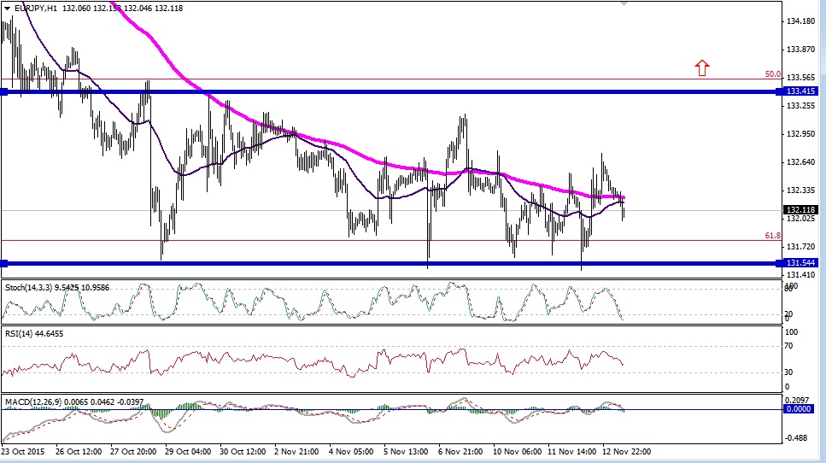The width and height of the screenshot is (826, 463).
Task: Click the 2 Nov 21:00 time axis label
Action: (x=296, y=451)
